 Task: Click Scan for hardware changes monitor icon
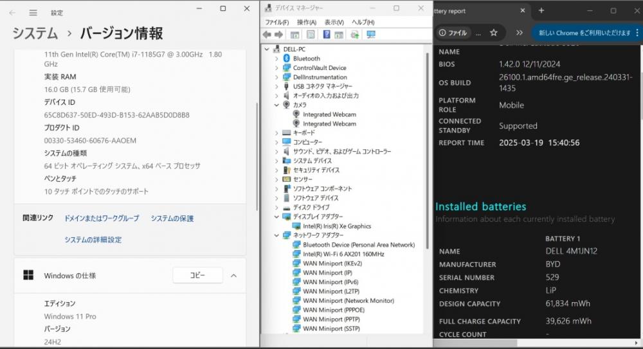[x=371, y=35]
